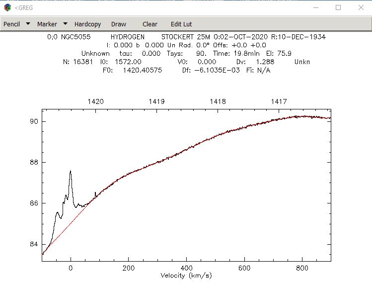This screenshot has width=372, height=286.
Task: Click the Velocity (km/s) axis label
Action: pos(186,276)
